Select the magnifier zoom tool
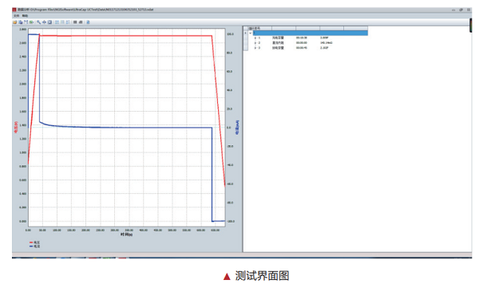Viewport: 479px width, 288px height. 38,22
